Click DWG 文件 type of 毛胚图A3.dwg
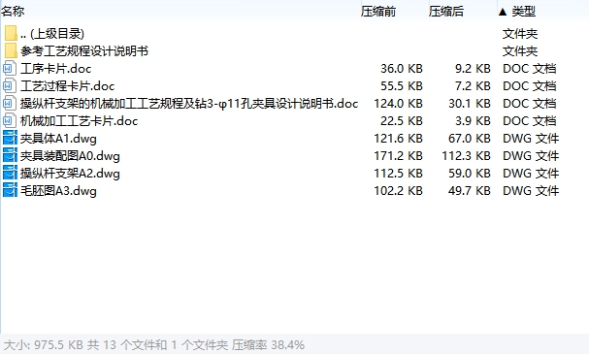Image resolution: width=589 pixels, height=354 pixels. point(531,191)
